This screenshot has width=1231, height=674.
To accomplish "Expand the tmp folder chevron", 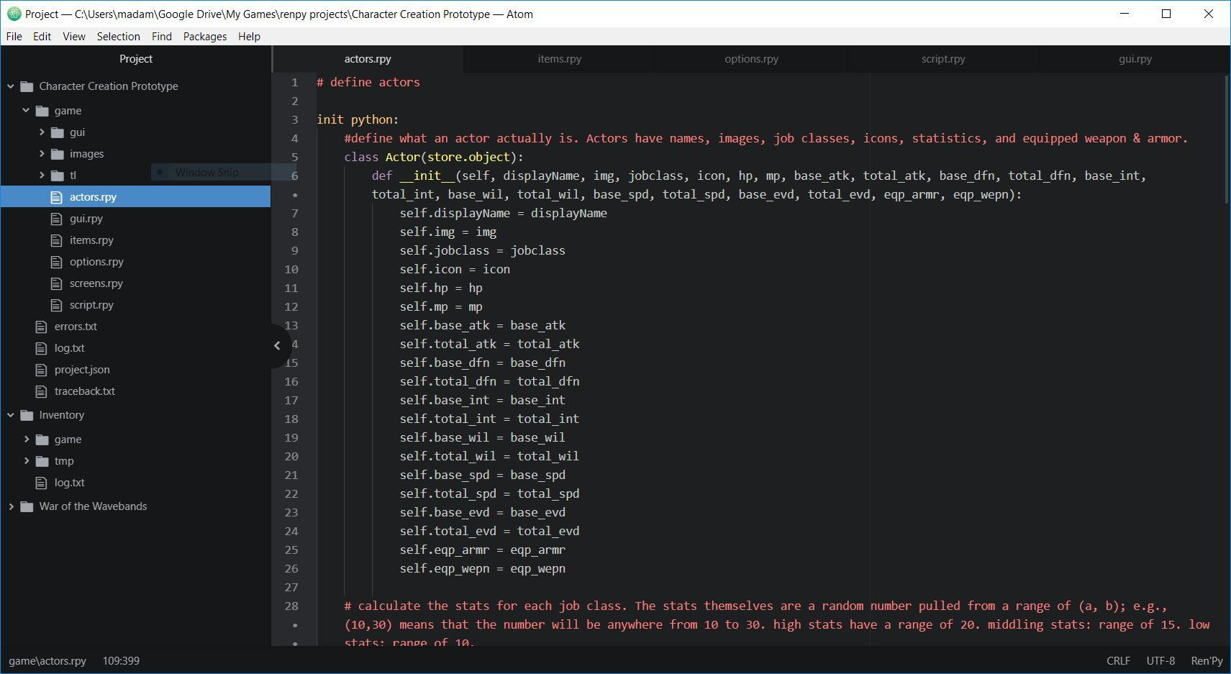I will [27, 461].
